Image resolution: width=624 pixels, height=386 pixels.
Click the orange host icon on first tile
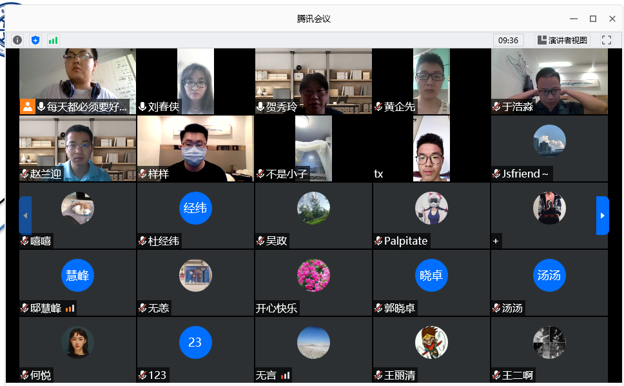(28, 107)
